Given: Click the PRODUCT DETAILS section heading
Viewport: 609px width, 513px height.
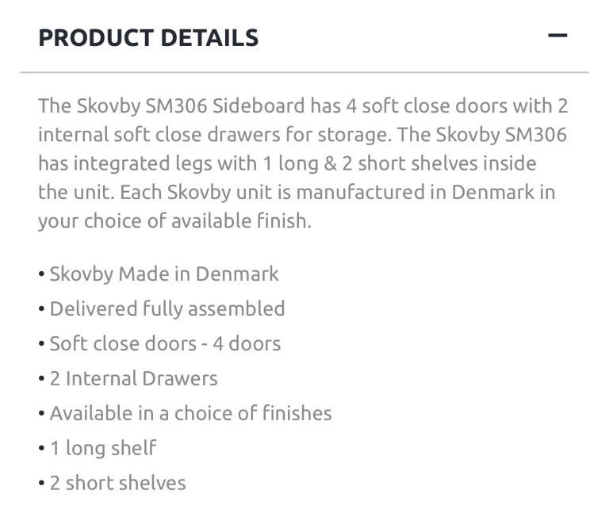Looking at the screenshot, I should click(x=148, y=38).
